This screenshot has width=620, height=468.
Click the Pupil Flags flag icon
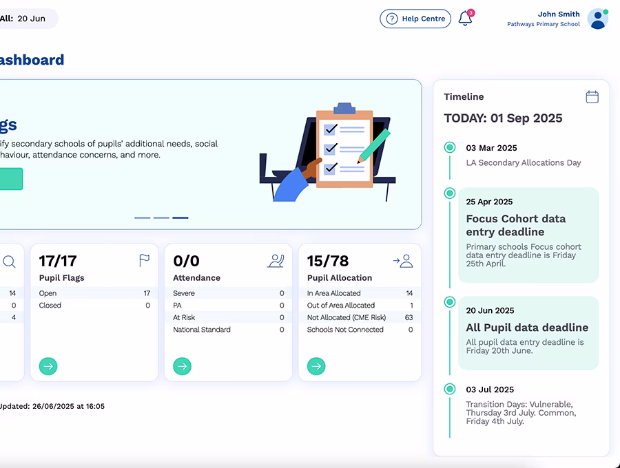(144, 261)
